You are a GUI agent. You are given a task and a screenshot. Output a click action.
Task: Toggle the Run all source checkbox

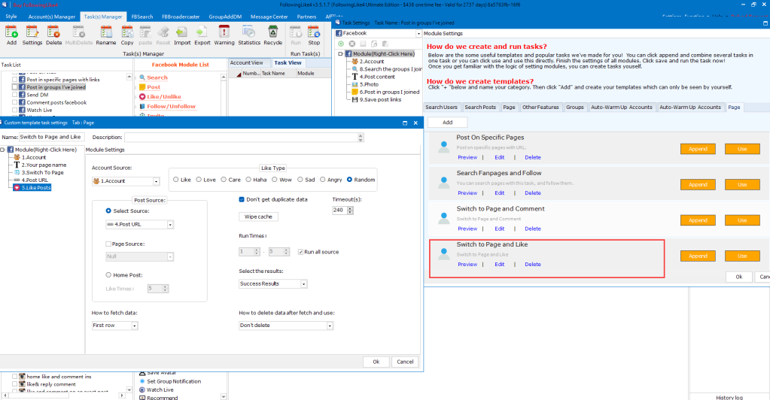[x=300, y=252]
